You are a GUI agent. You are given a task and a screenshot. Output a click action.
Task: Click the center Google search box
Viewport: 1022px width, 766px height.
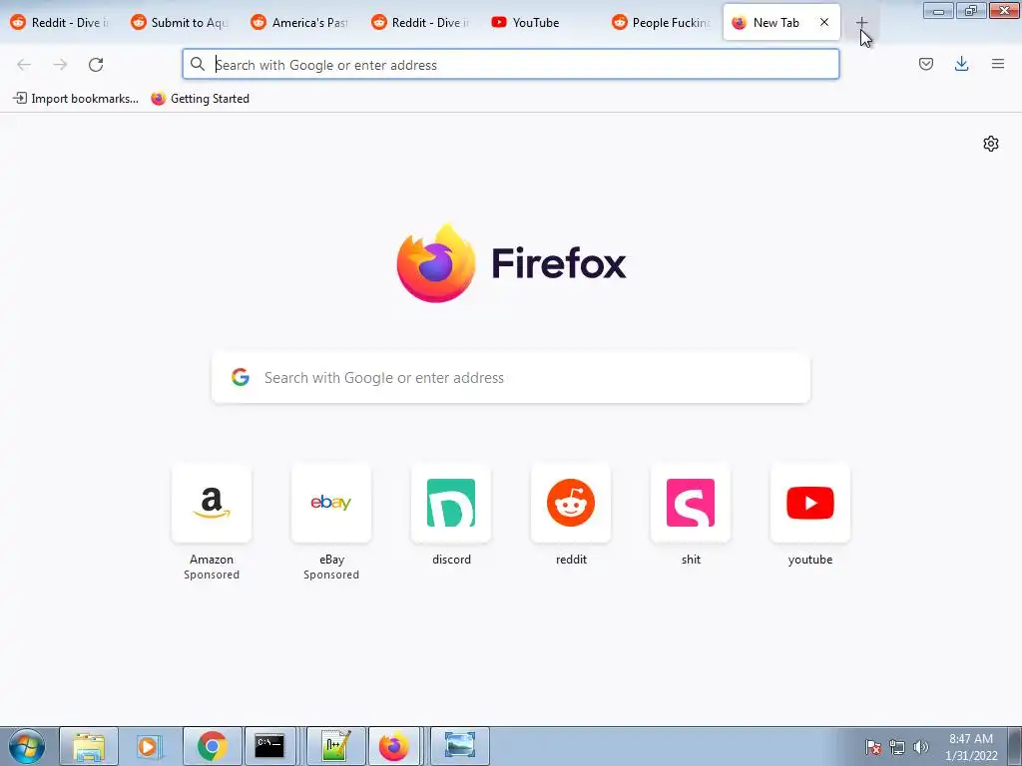pyautogui.click(x=511, y=378)
